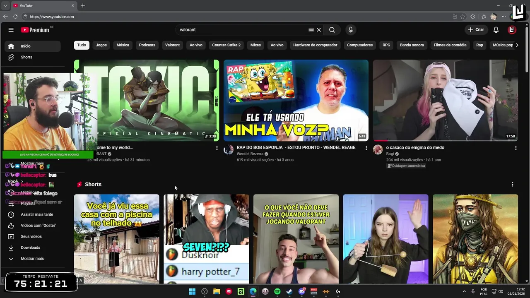This screenshot has height=298, width=530.
Task: Open tab search dropdown in title bar
Action: click(5, 5)
